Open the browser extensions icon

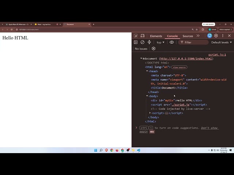203,30
